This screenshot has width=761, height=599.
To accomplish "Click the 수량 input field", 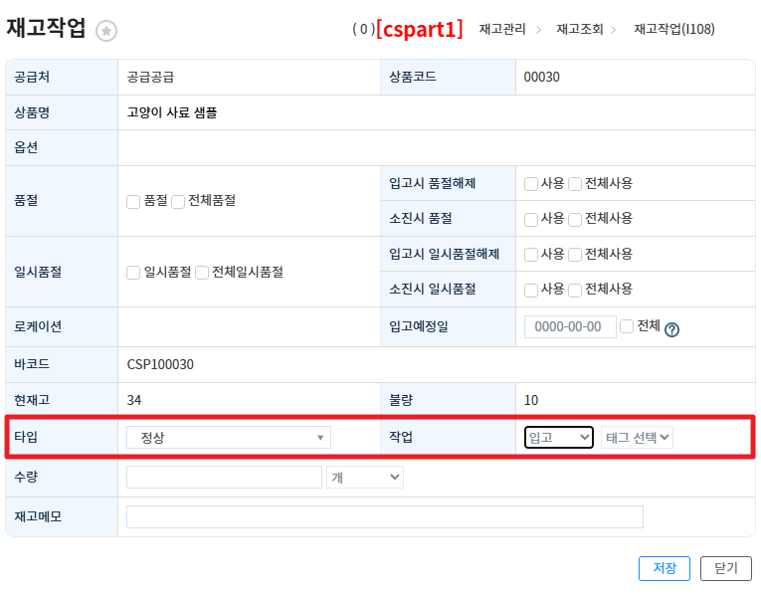I will click(224, 478).
